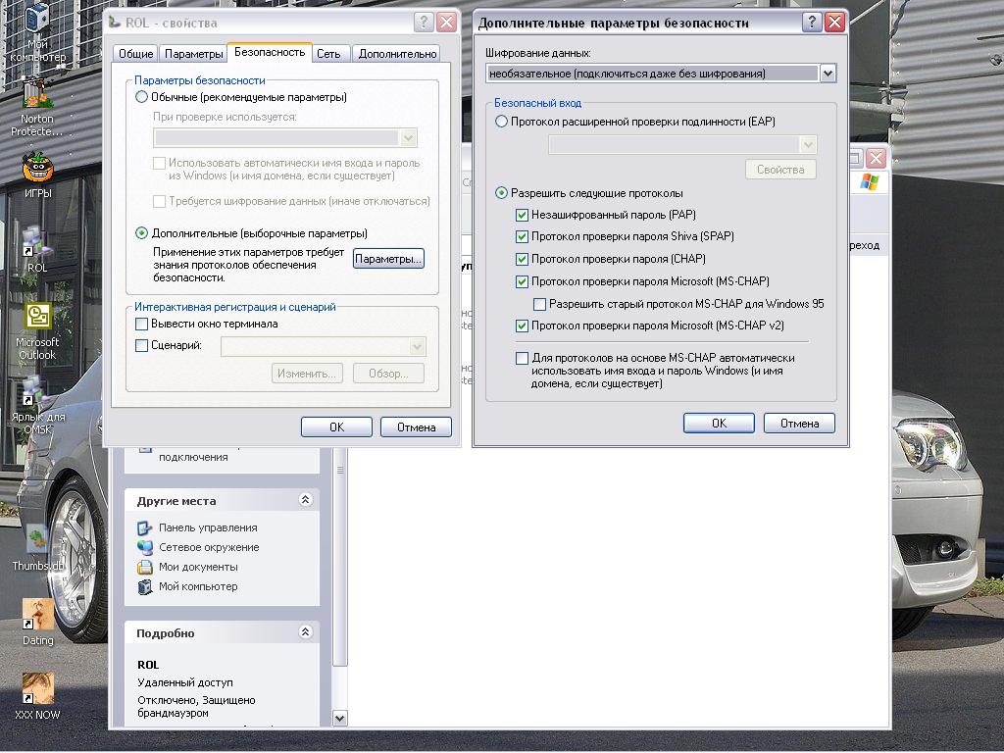Switch to the Общие tab
This screenshot has width=1004, height=753.
tap(135, 54)
